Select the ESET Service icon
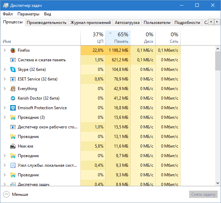This screenshot has height=203, width=221. point(13,79)
